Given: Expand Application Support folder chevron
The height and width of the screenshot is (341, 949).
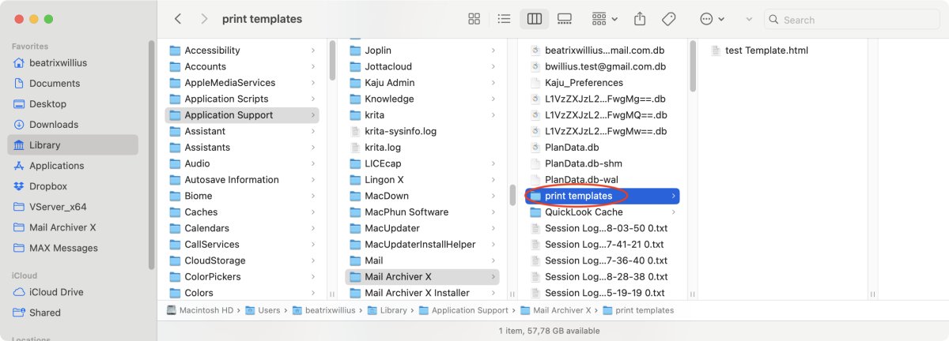Looking at the screenshot, I should coord(313,115).
